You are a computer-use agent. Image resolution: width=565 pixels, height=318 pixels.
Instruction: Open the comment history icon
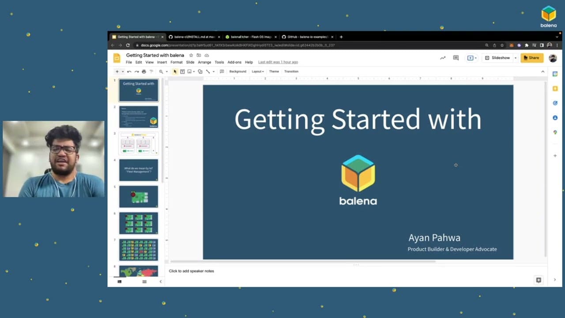click(x=456, y=58)
